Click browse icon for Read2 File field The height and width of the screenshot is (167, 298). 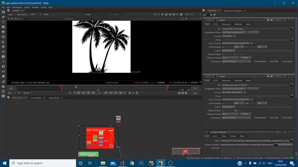coord(292,85)
